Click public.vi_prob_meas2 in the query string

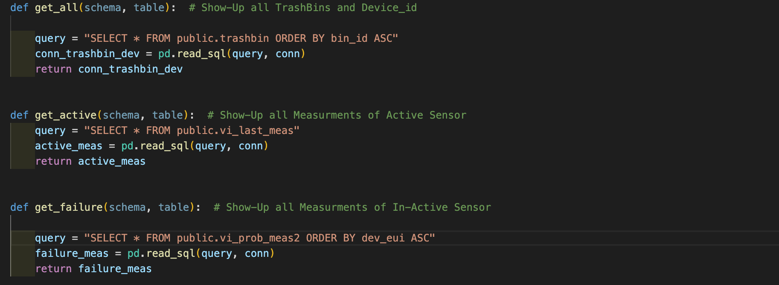(238, 238)
